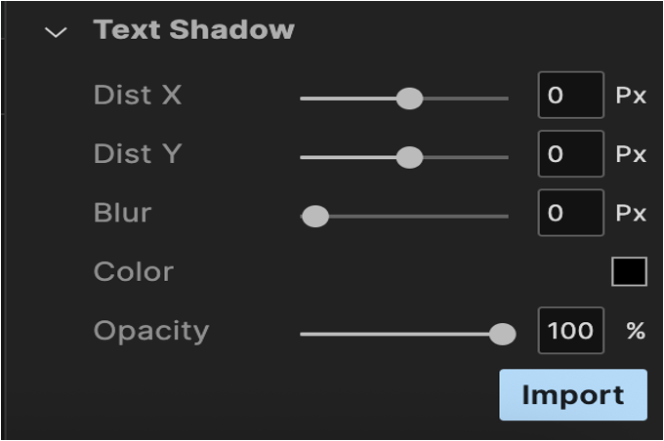664x441 pixels.
Task: Focus the Dist X value field
Action: tap(570, 96)
